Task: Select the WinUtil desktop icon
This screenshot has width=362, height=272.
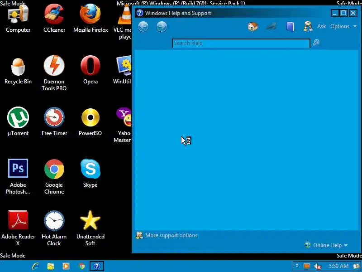Action: [x=123, y=70]
